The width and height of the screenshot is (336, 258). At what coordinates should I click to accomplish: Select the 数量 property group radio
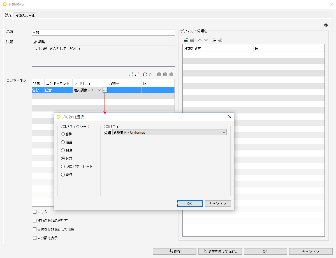point(67,150)
